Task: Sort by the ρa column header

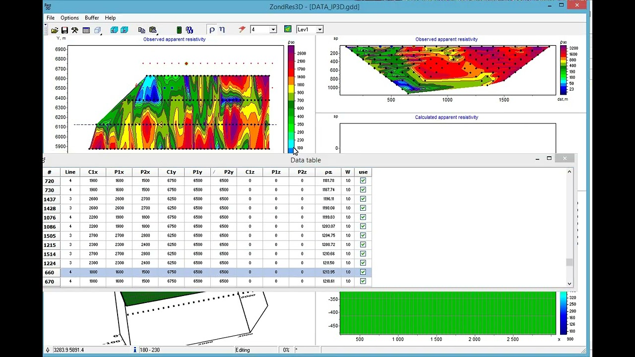Action: pos(328,172)
